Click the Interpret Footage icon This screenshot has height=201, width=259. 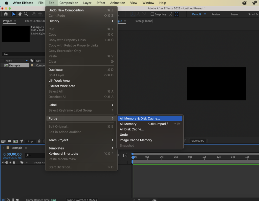coord(3,141)
